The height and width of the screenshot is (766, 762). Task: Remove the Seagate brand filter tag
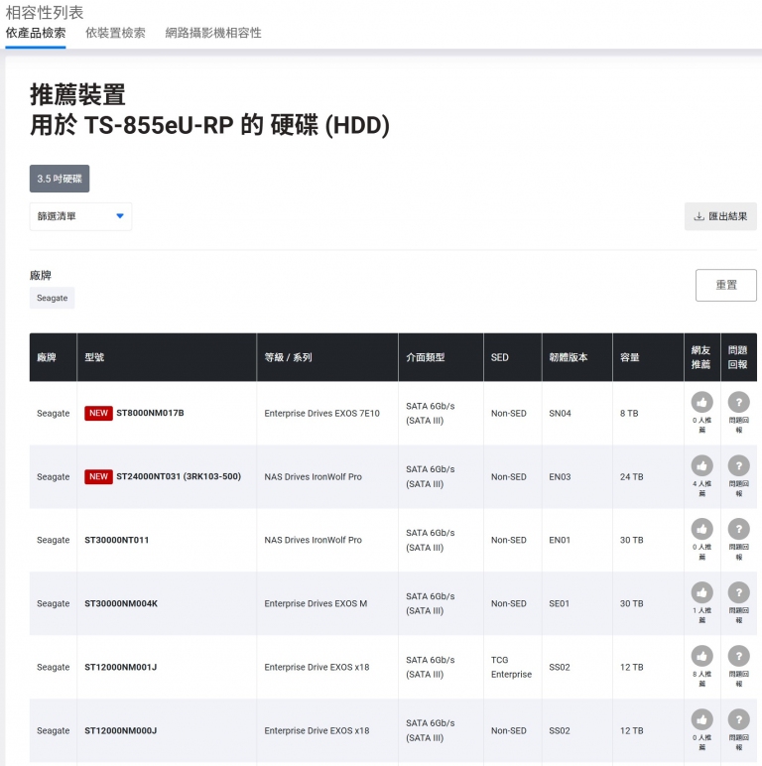point(53,298)
